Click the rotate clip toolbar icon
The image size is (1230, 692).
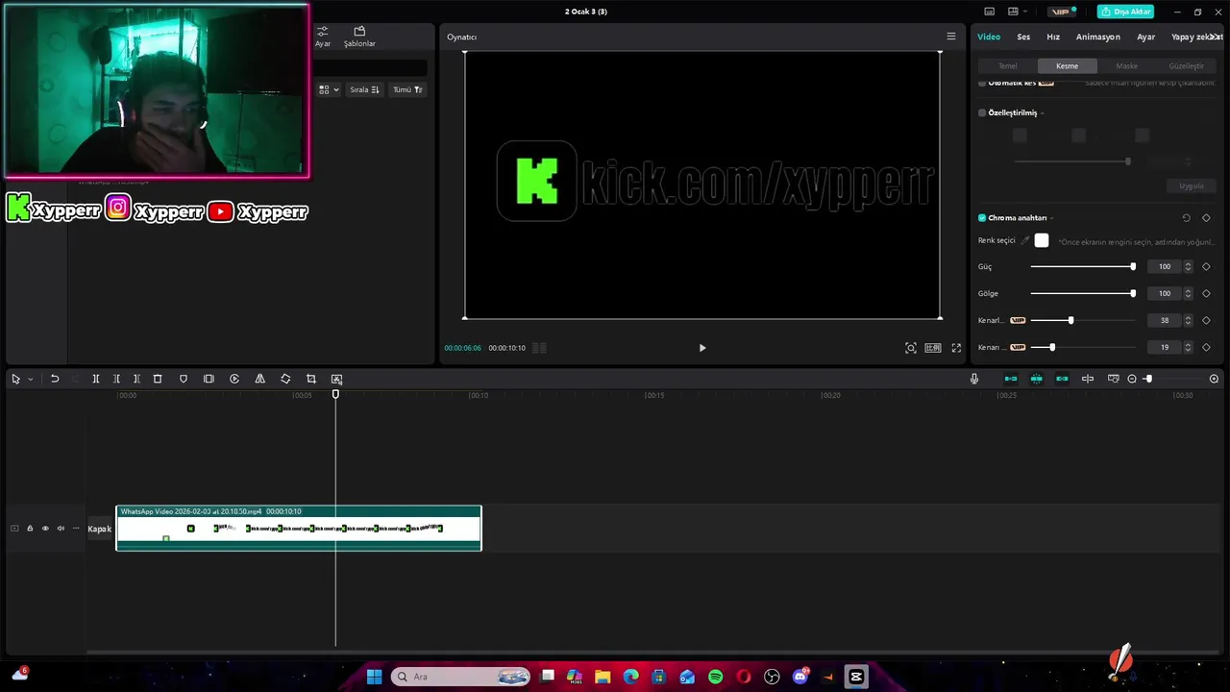point(285,379)
